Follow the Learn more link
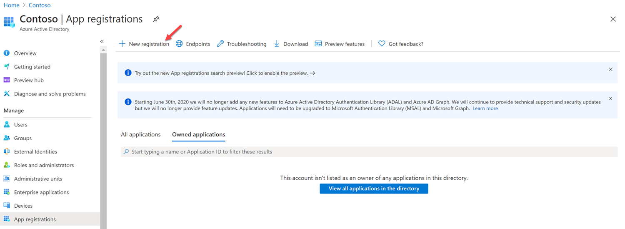 485,108
